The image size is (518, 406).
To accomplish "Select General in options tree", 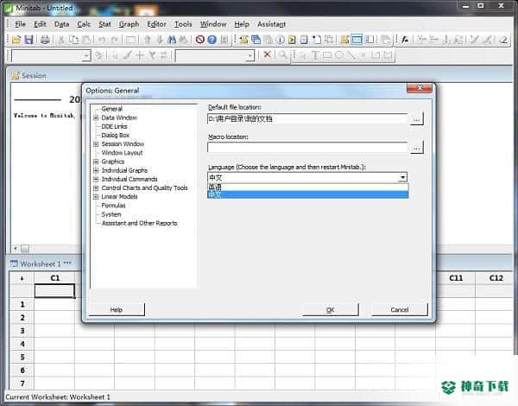I will click(111, 109).
